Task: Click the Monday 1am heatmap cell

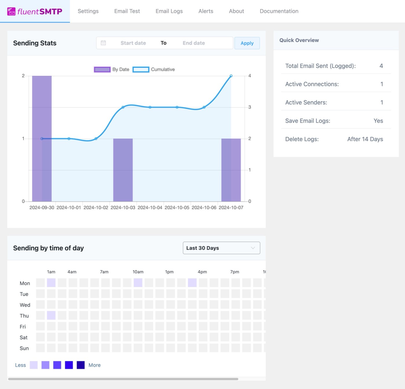Action: click(x=51, y=283)
